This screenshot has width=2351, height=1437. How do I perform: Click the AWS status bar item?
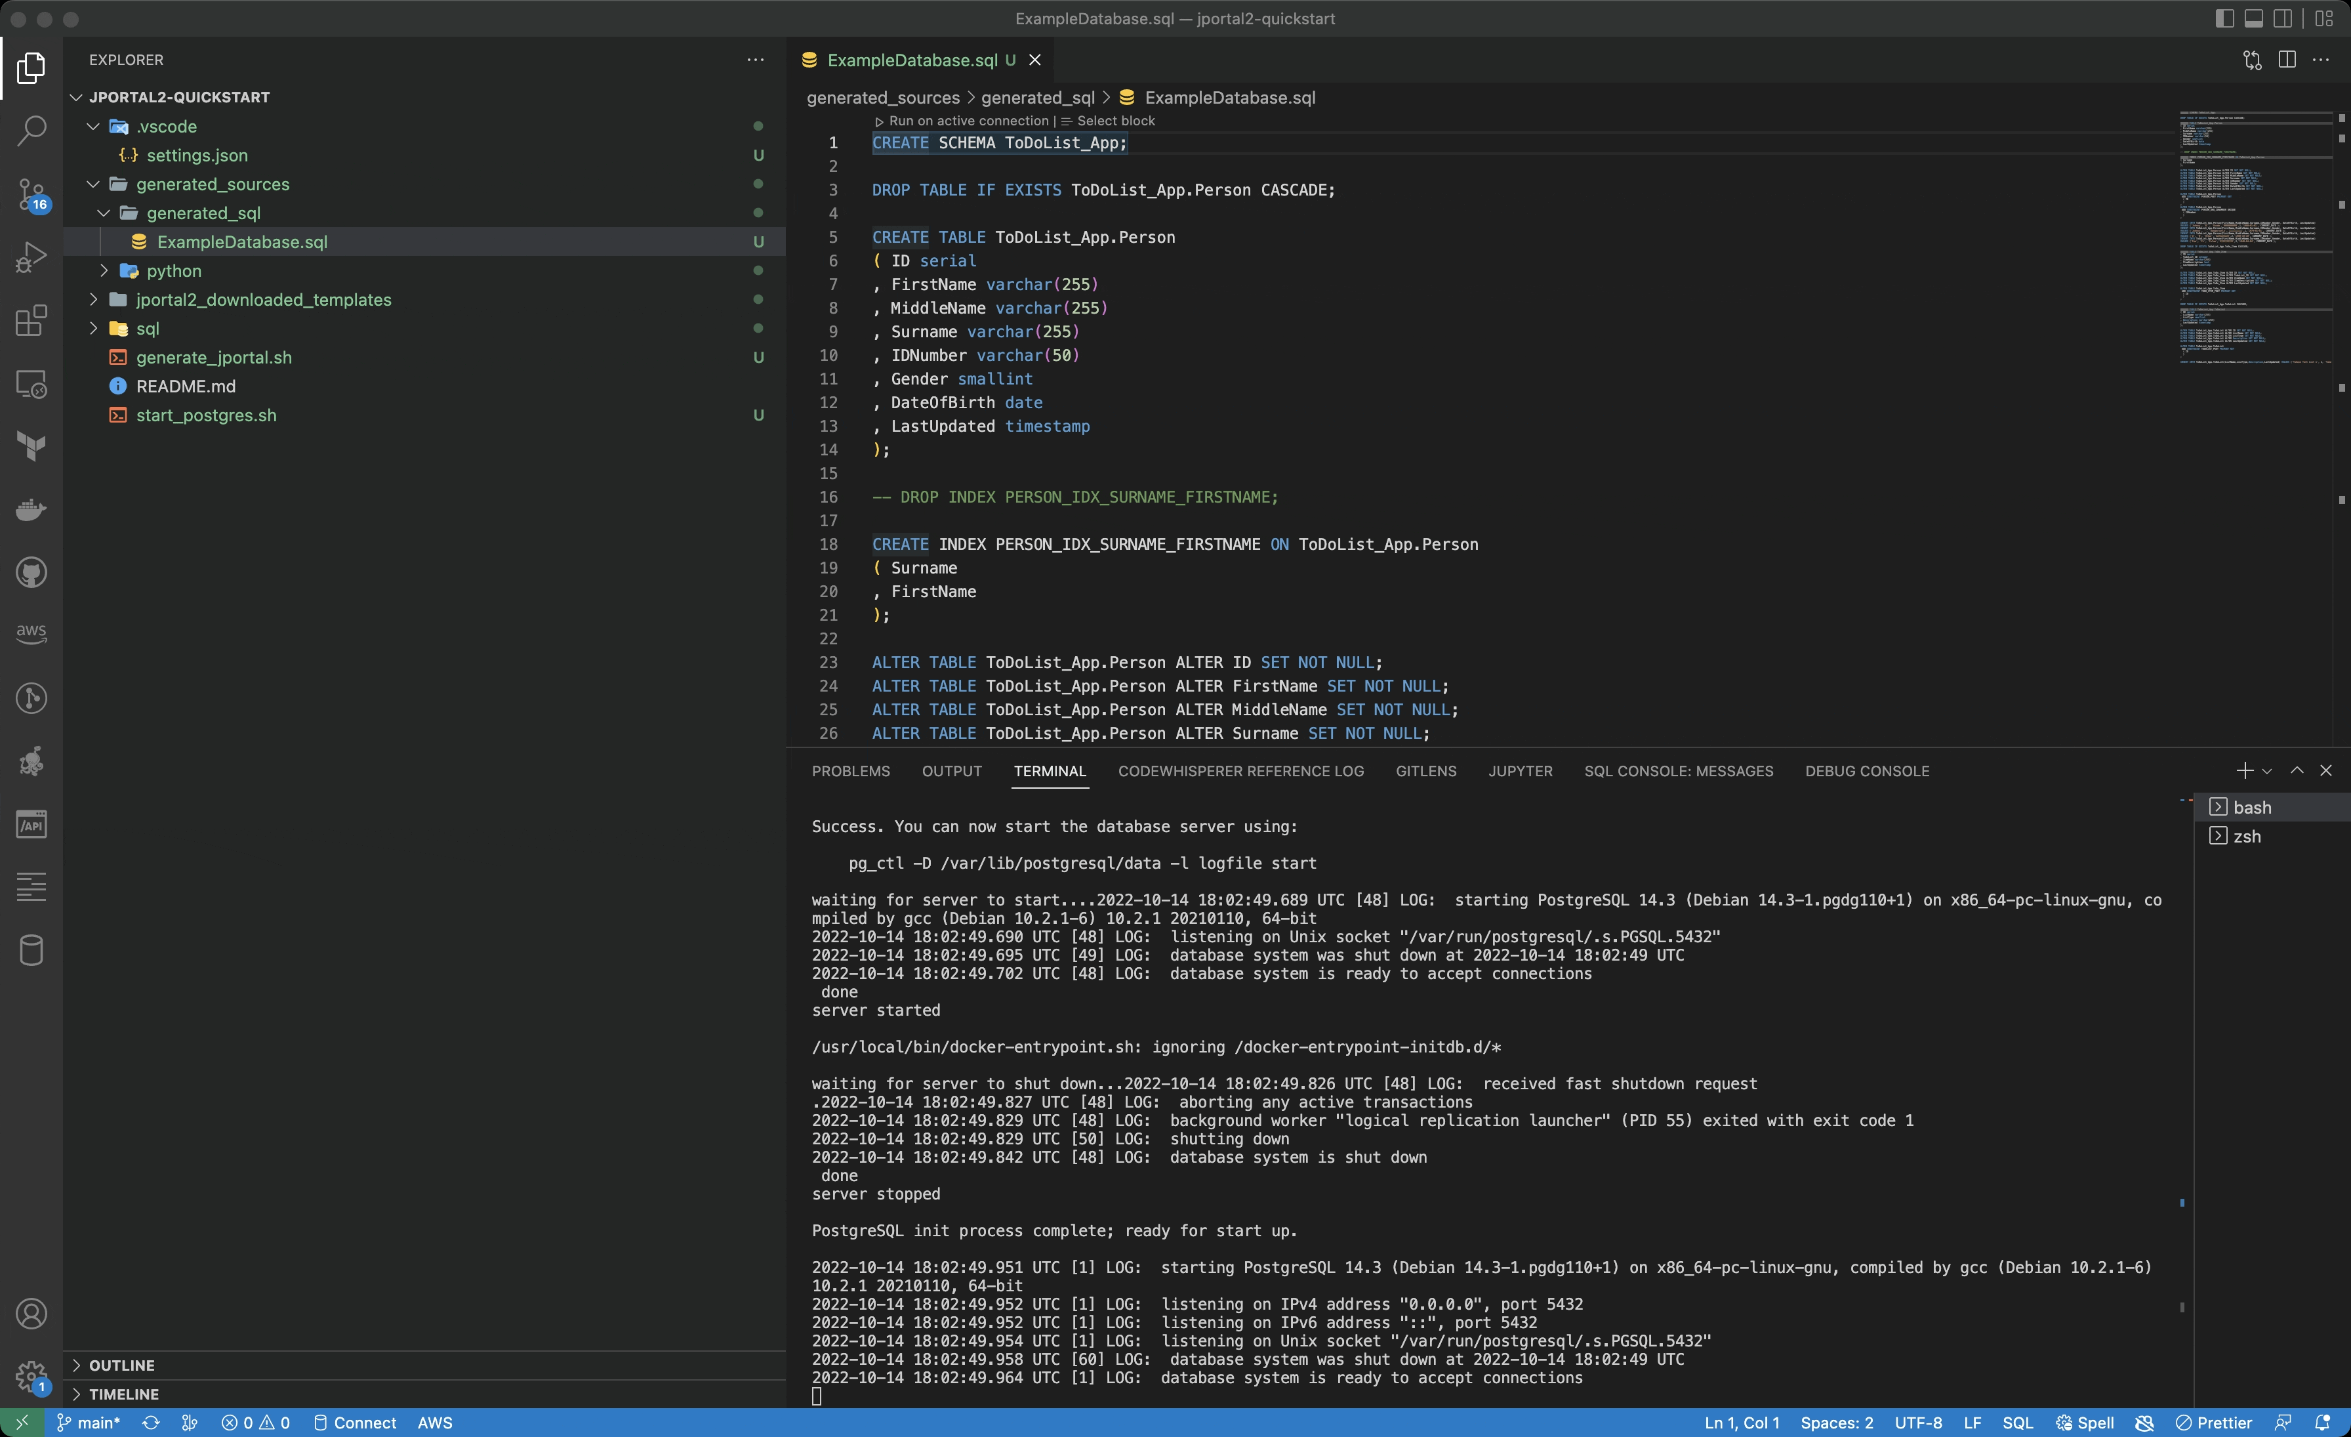pos(435,1423)
